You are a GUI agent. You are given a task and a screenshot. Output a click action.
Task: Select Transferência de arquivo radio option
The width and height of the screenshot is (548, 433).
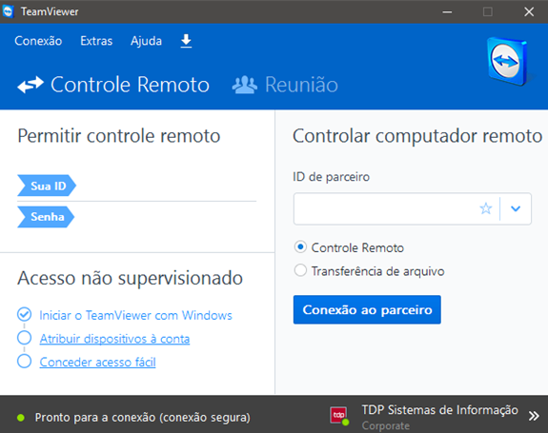coord(300,270)
